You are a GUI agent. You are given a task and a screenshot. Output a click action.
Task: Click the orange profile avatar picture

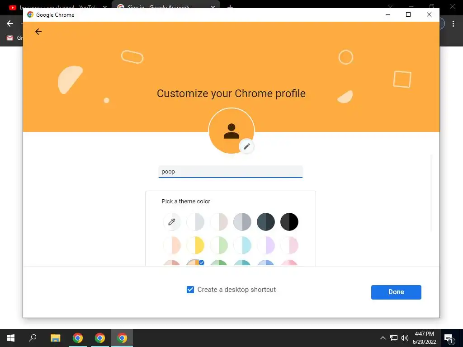(x=231, y=131)
